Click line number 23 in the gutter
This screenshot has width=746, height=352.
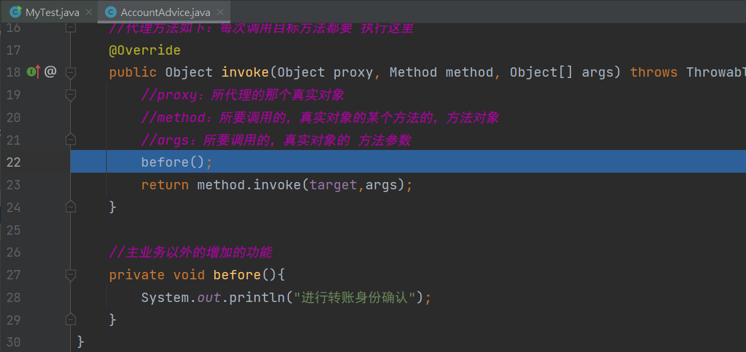tap(13, 185)
